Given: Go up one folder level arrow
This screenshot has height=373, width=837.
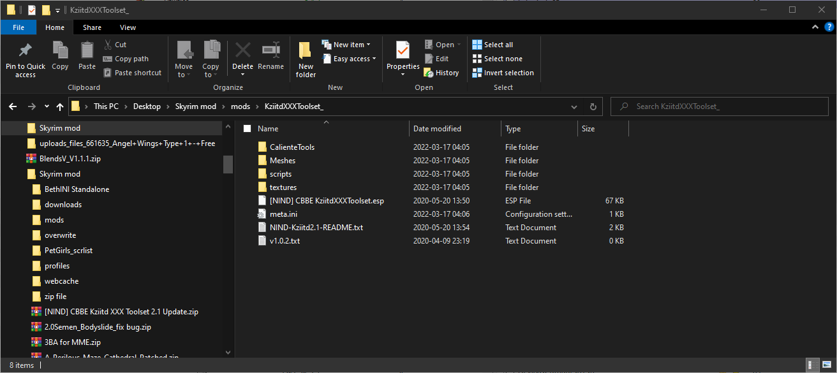Looking at the screenshot, I should [x=60, y=106].
